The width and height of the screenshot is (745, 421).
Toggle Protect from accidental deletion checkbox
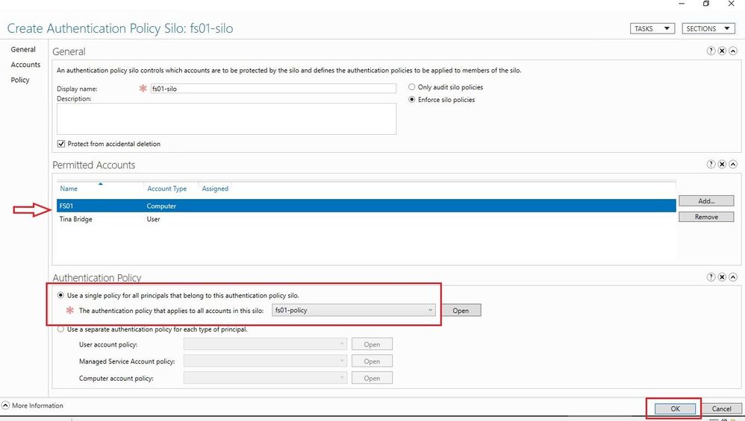[x=60, y=144]
